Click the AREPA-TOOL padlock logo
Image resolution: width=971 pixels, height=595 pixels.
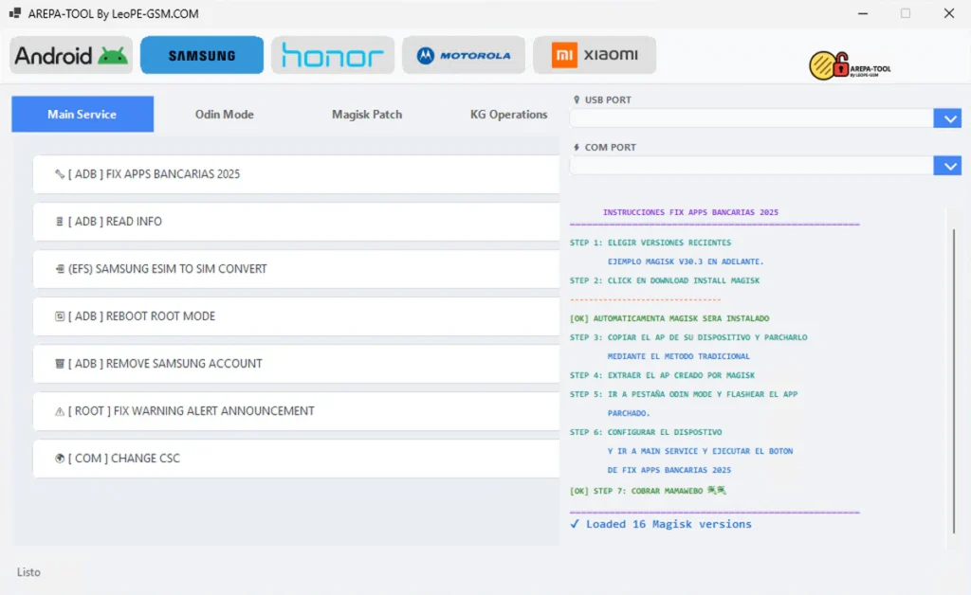(849, 65)
